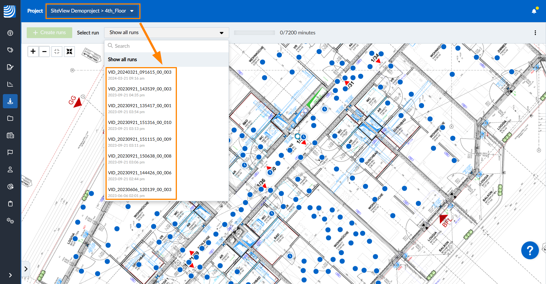Select run VID_20230606_120139_00_003
This screenshot has width=546, height=284.
coord(140,192)
